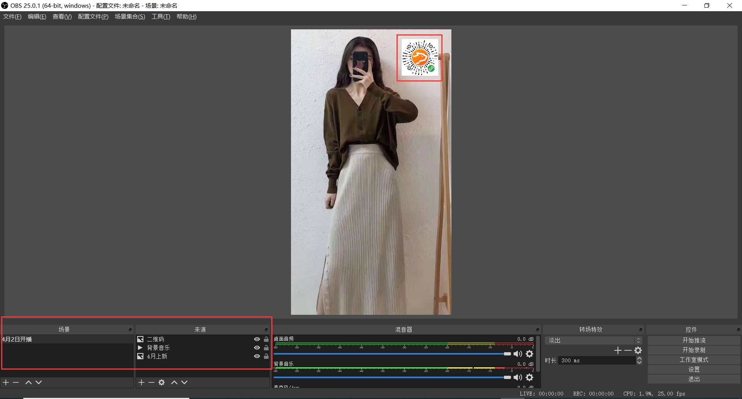The image size is (742, 399).
Task: Hide the 二维码 source
Action: [257, 339]
